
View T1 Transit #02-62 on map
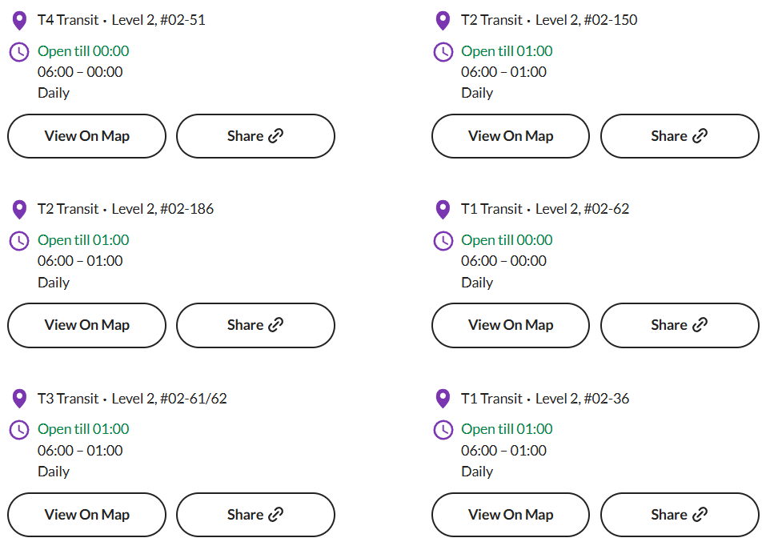(511, 326)
